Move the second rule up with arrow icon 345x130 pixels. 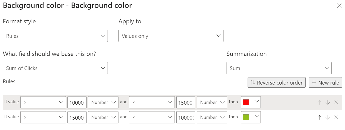tap(319, 117)
